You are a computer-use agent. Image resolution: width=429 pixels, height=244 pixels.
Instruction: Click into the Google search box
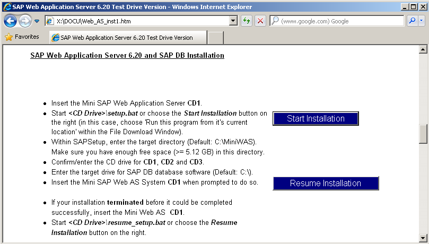(337, 21)
